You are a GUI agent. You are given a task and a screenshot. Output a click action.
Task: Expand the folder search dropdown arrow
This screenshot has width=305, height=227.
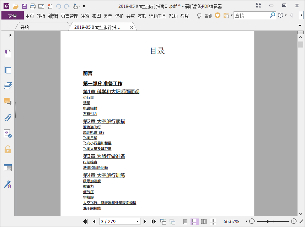[x=231, y=15]
